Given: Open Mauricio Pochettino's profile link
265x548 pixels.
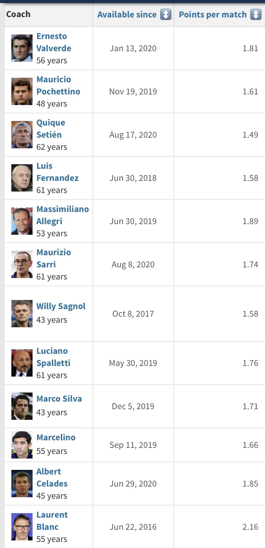Looking at the screenshot, I should pos(58,85).
